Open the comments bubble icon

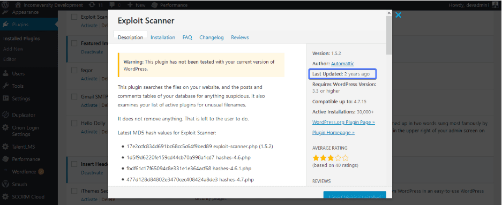click(x=113, y=5)
